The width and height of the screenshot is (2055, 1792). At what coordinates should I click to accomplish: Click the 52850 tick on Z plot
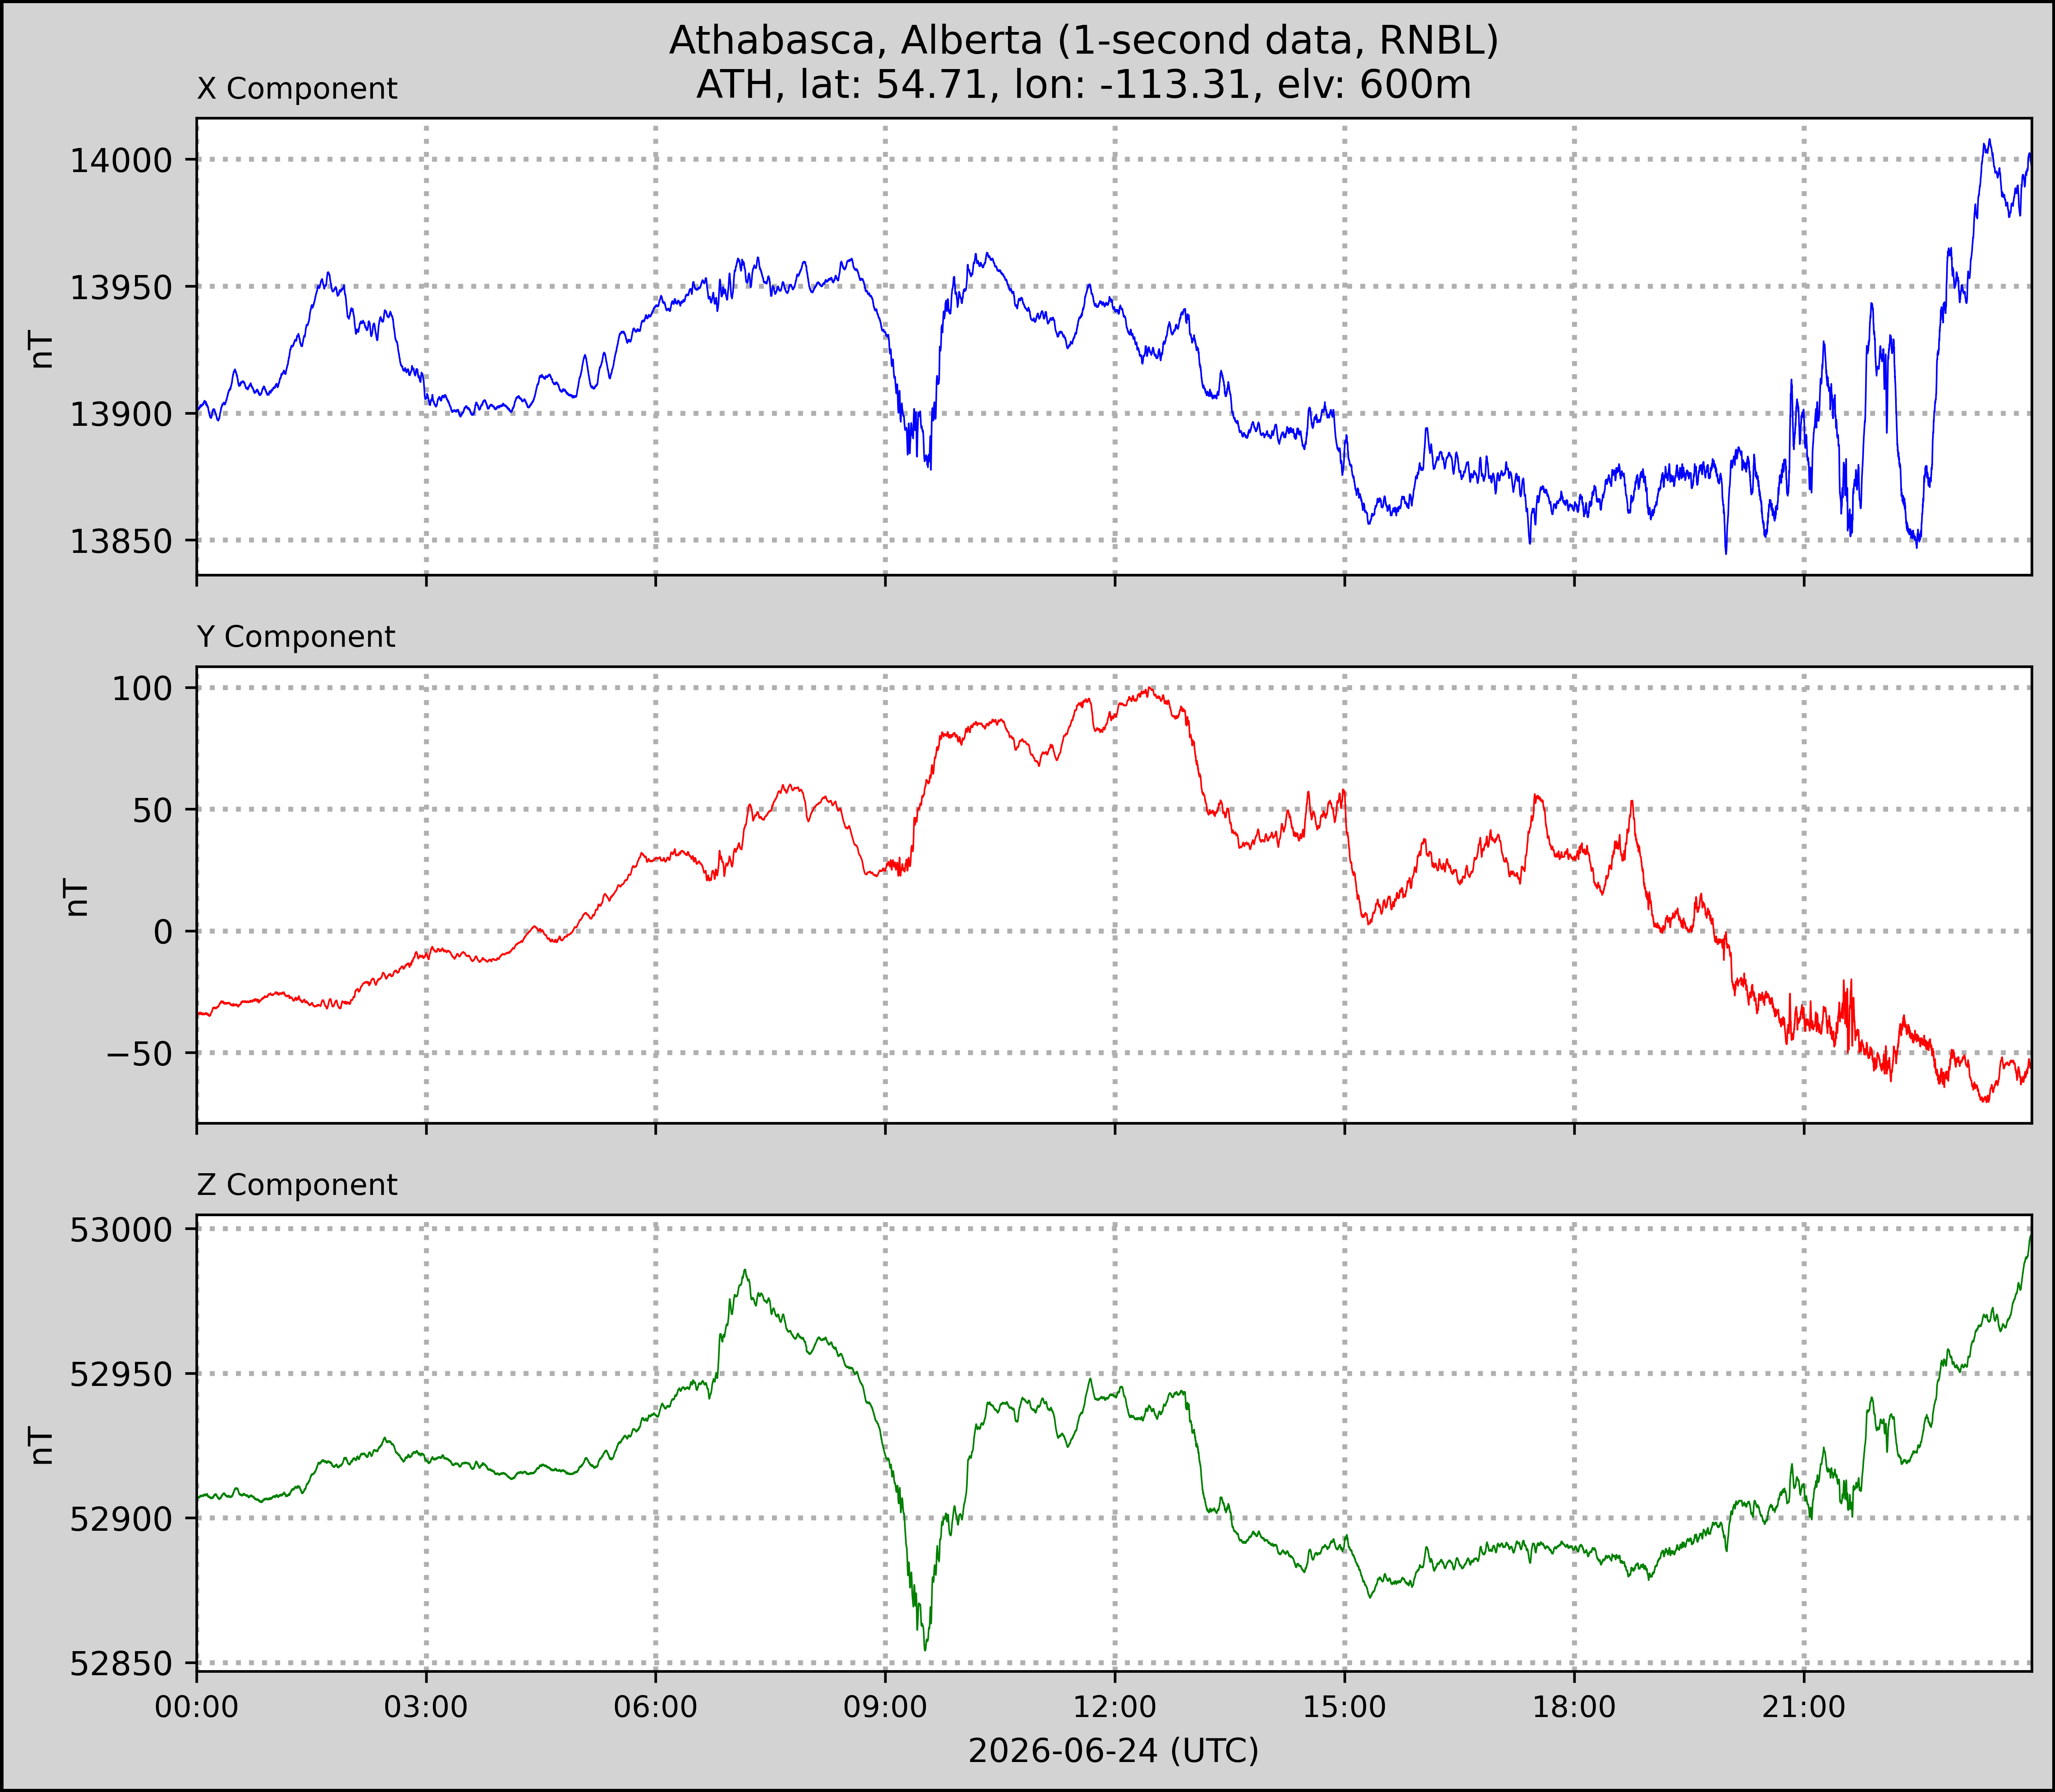pos(121,1664)
